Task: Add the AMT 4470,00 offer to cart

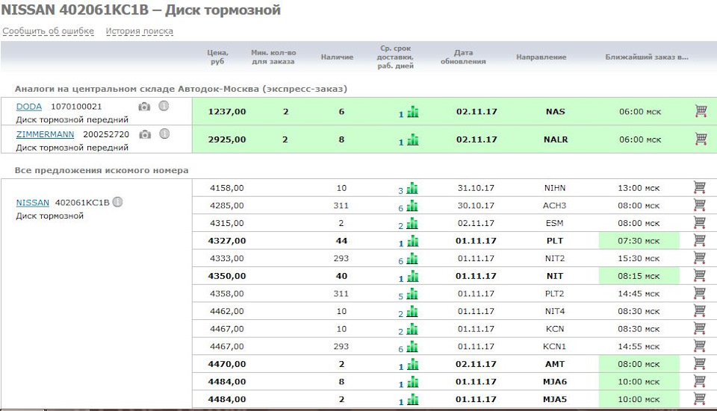Action: (x=699, y=363)
